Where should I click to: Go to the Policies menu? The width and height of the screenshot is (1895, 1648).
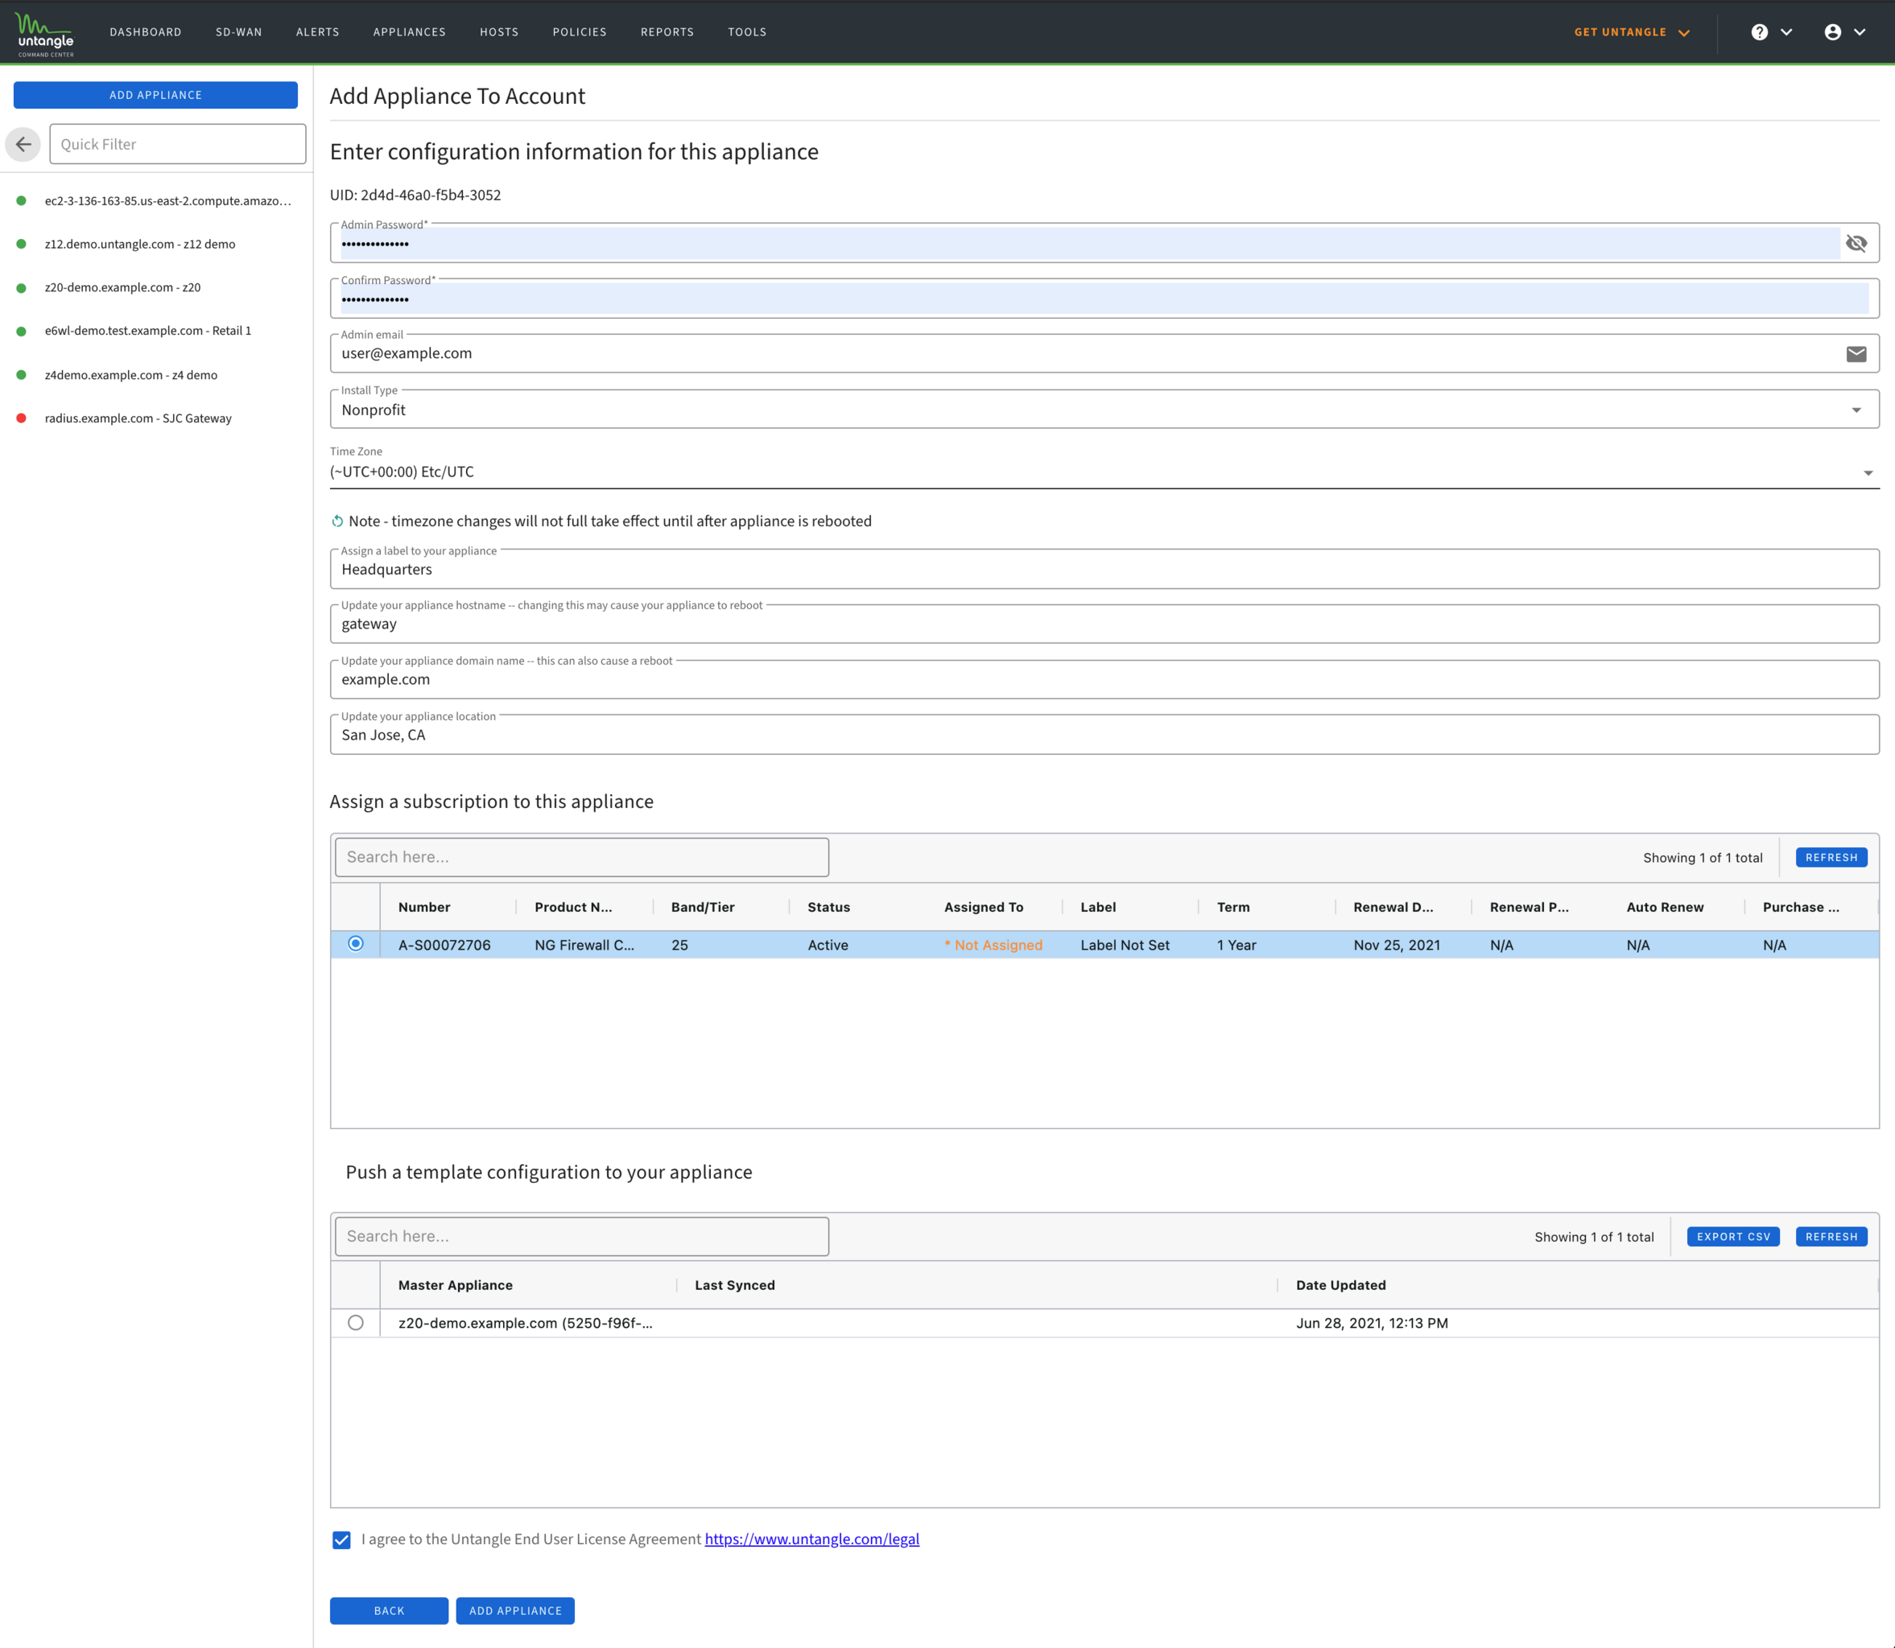(x=580, y=32)
